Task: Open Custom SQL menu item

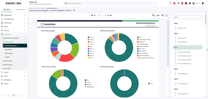Action: tap(7, 69)
